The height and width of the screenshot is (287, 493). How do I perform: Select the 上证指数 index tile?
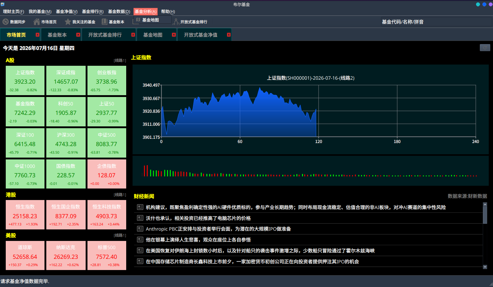point(25,81)
